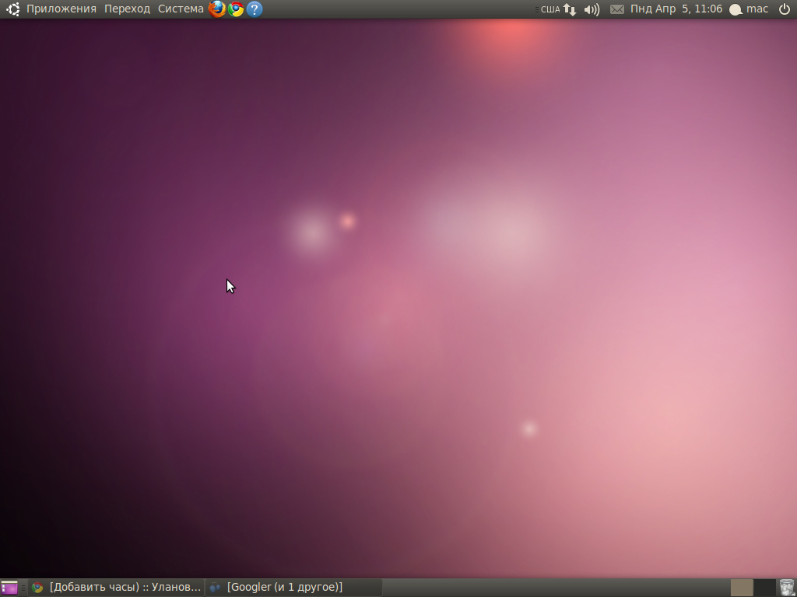797x597 pixels.
Task: Click the chat bubble icon next to mac
Action: tap(735, 9)
